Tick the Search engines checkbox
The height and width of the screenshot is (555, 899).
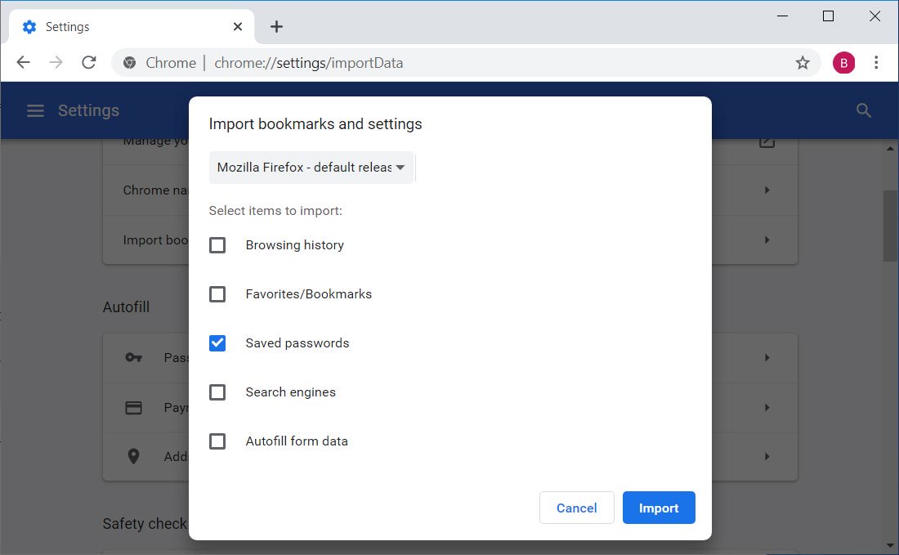(x=217, y=392)
